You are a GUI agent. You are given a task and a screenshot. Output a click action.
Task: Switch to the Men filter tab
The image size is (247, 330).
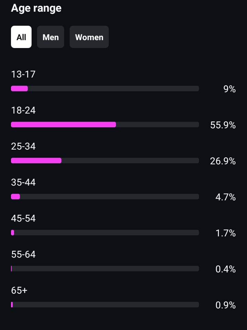50,37
